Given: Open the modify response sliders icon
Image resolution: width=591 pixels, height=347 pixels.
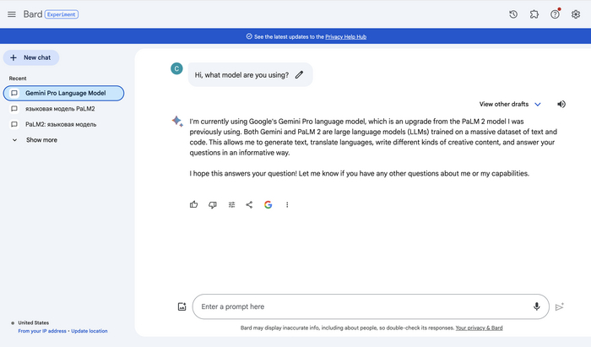Looking at the screenshot, I should click(231, 204).
